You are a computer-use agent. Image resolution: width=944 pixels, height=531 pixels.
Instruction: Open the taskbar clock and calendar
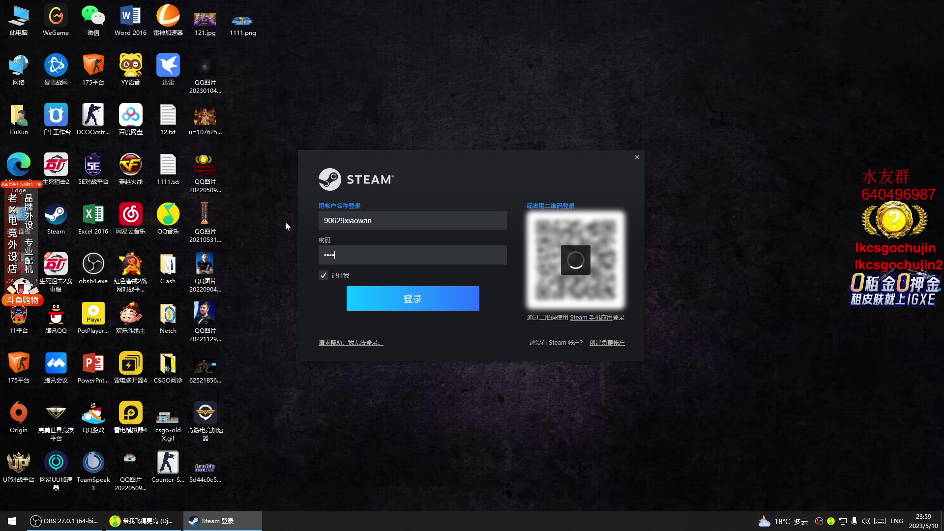923,521
